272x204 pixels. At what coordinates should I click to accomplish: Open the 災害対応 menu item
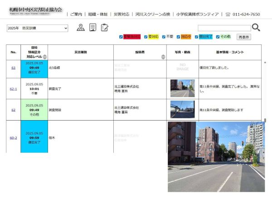click(x=121, y=15)
